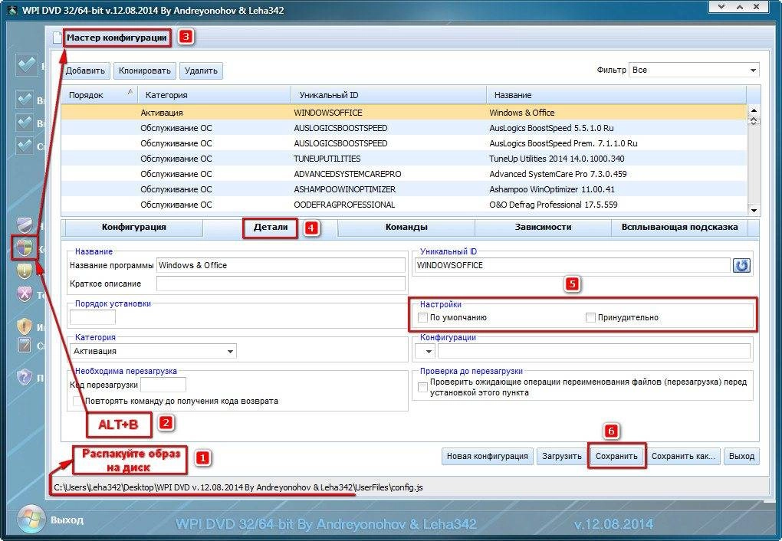
Task: Click the Добавить button
Action: (x=85, y=70)
